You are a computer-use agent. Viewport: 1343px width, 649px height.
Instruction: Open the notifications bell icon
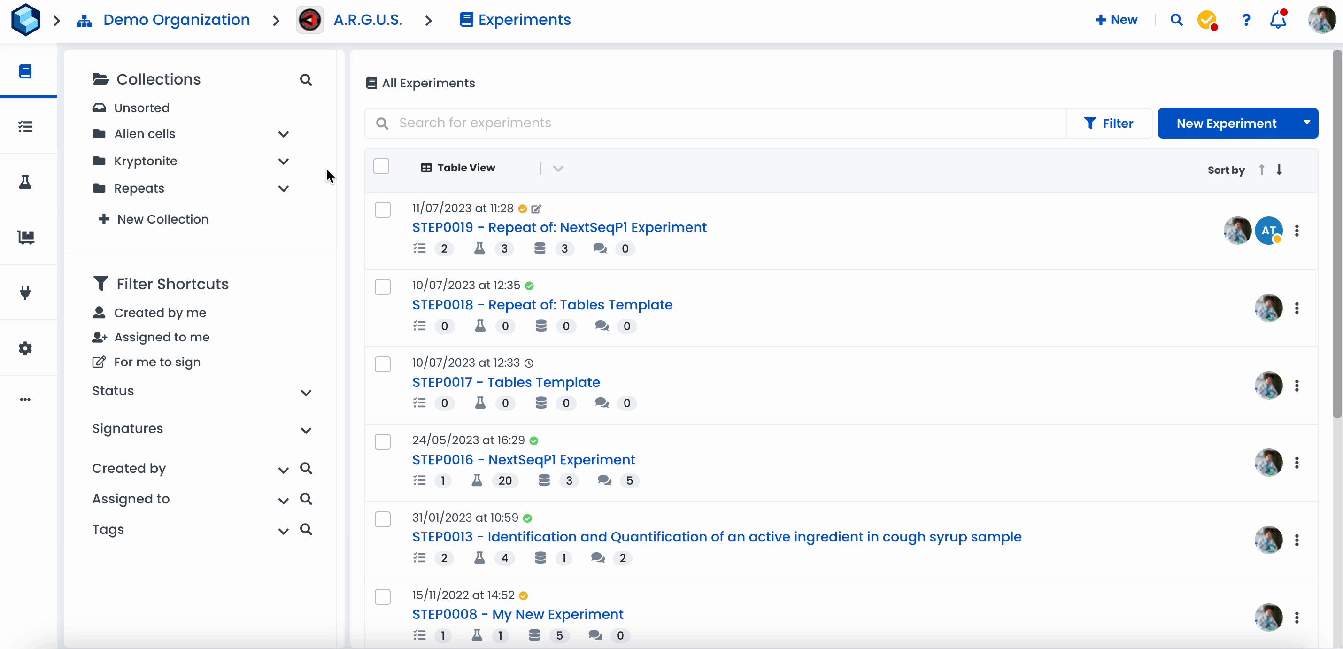tap(1277, 20)
